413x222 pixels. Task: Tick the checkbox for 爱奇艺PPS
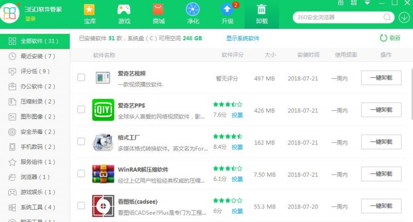point(81,109)
